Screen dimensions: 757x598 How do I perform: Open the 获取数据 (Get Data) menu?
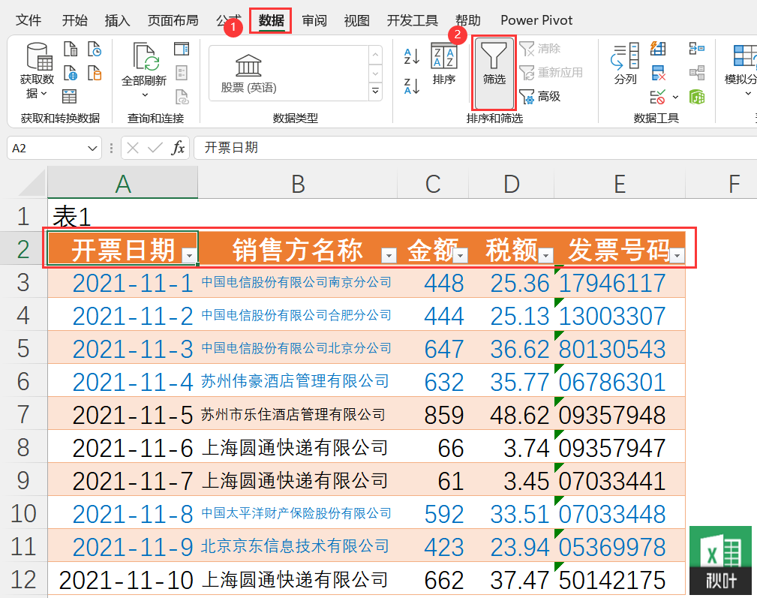38,71
